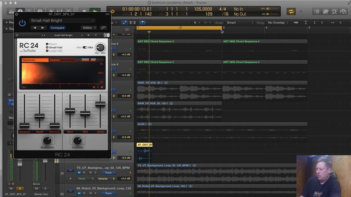
Task: Open the Small Hall Bright preset dropdown
Action: coord(62,20)
